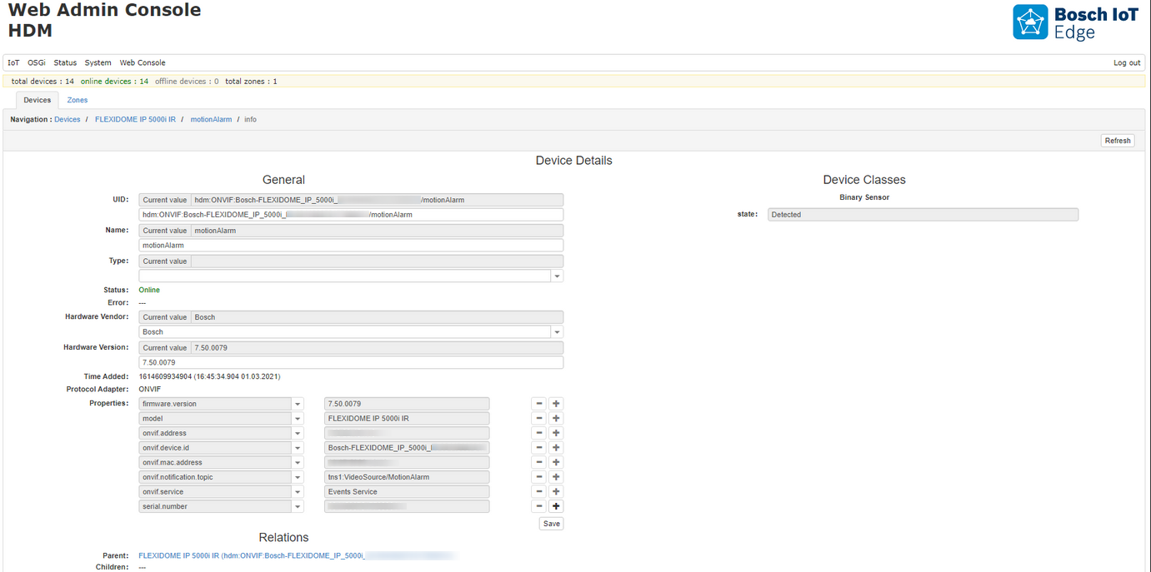Switch to the Zones tab
This screenshot has width=1151, height=572.
coord(78,100)
